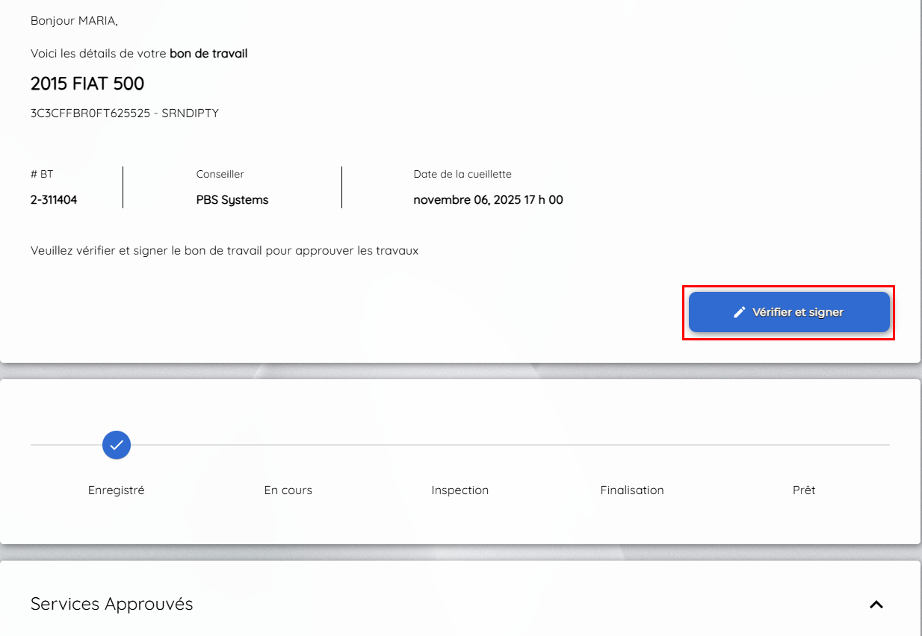Click the Prêt progress step

[804, 490]
